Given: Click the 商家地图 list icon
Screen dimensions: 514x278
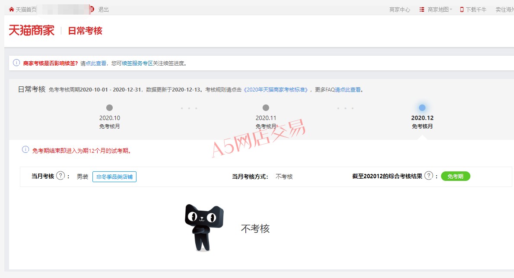Looking at the screenshot, I should click(x=422, y=9).
